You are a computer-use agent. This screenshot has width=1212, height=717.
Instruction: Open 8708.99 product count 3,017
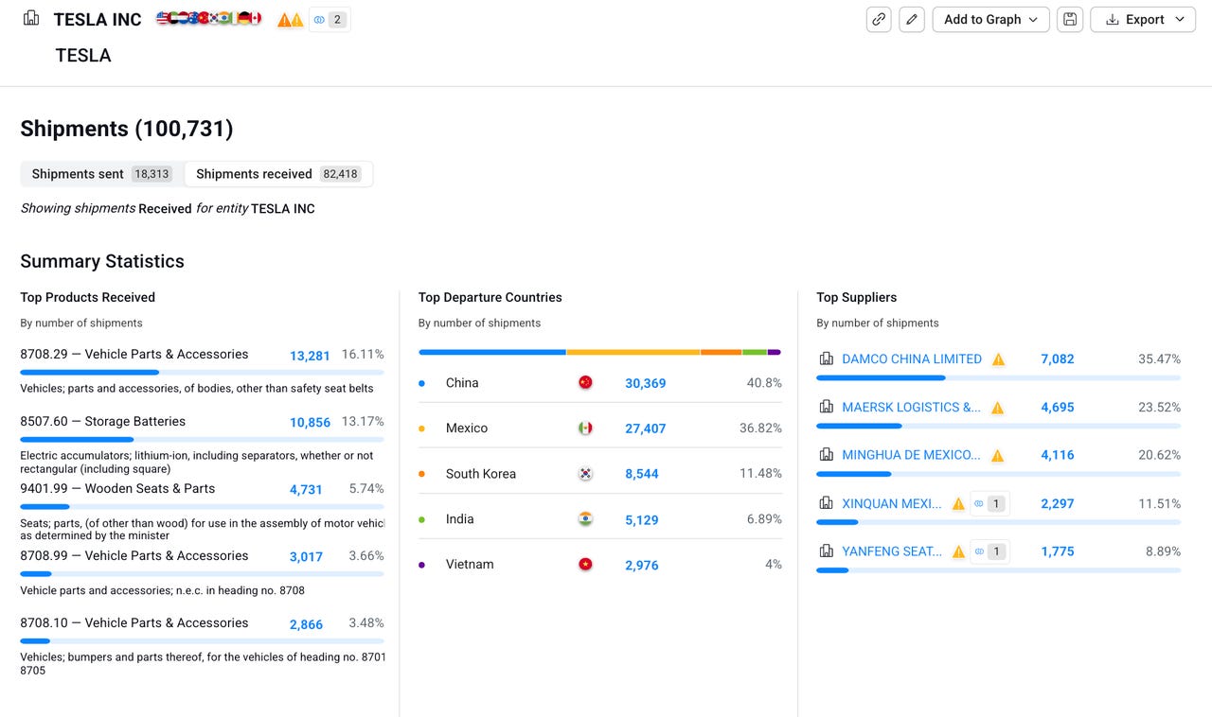pos(306,557)
